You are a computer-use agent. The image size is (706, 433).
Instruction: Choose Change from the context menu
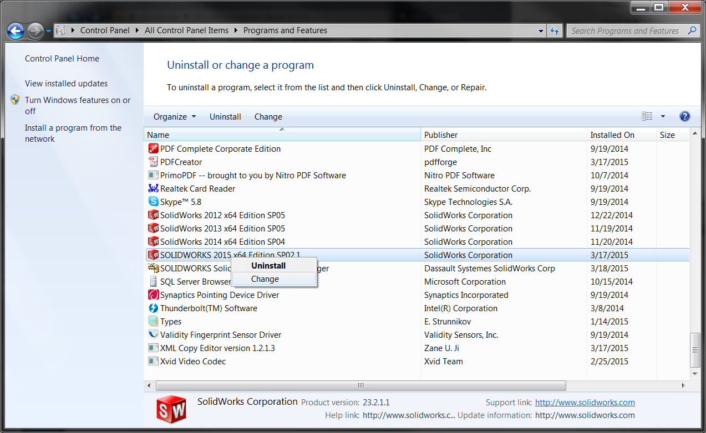(x=265, y=279)
